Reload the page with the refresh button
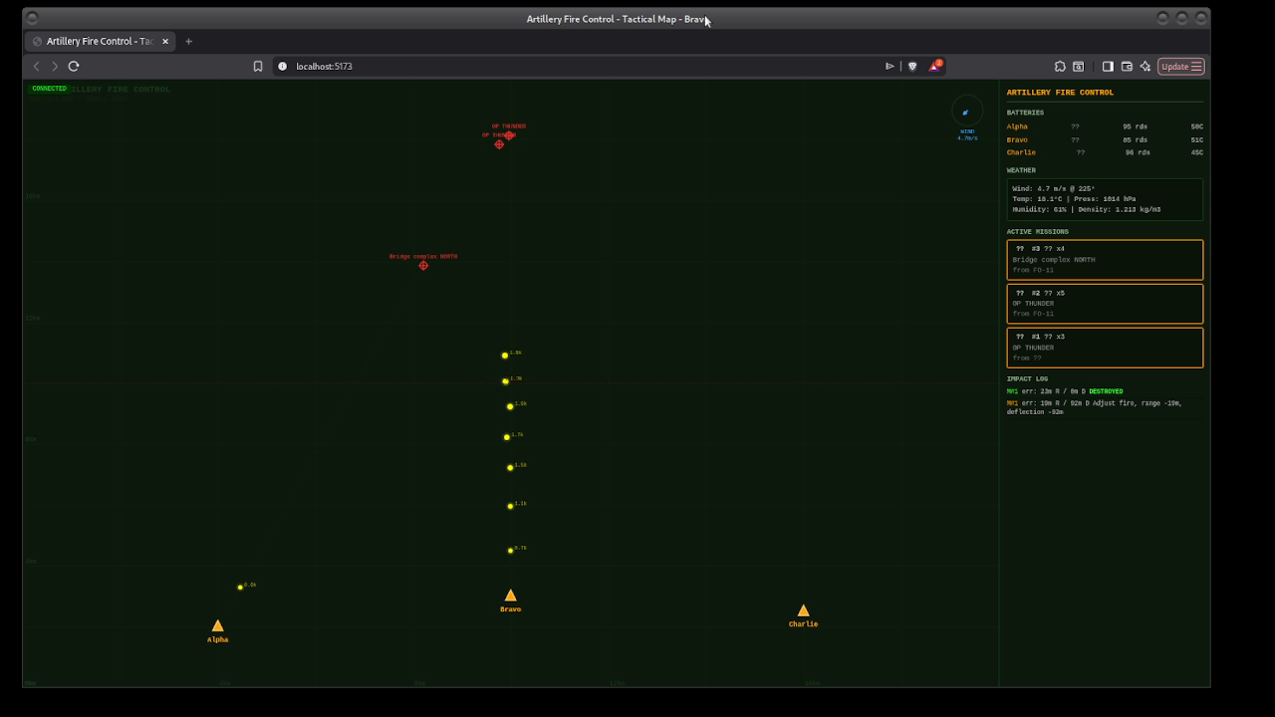Screen dimensions: 1275x717 coord(73,66)
